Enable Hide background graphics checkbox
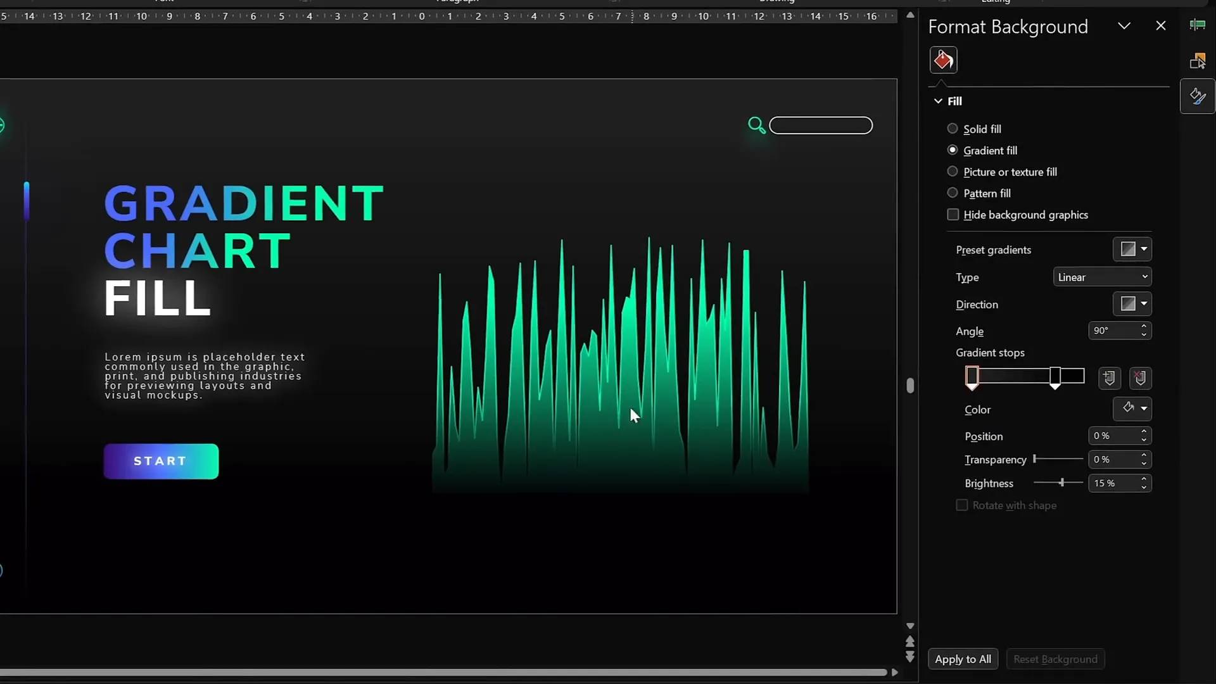 click(953, 215)
